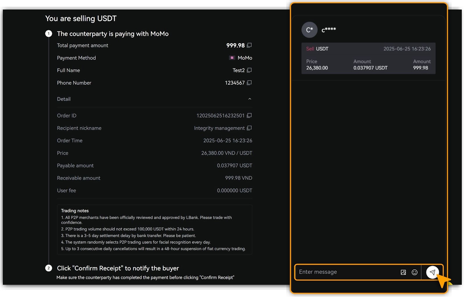The width and height of the screenshot is (465, 297).
Task: Copy the phone number 1234567
Action: pyautogui.click(x=249, y=83)
